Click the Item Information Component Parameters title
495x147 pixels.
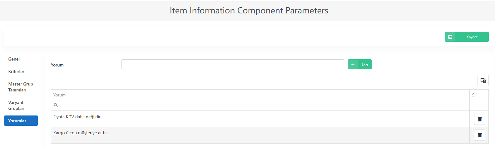click(249, 11)
